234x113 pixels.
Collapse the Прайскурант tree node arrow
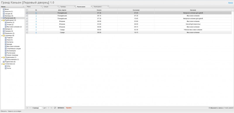coord(2,20)
